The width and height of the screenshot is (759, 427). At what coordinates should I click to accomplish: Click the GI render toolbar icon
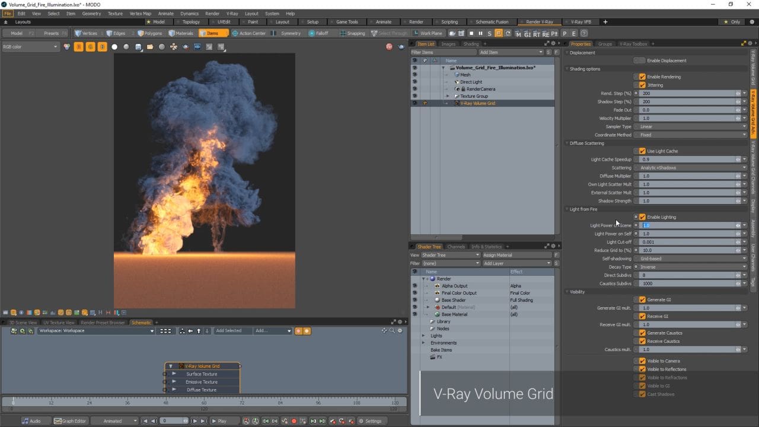coord(527,34)
